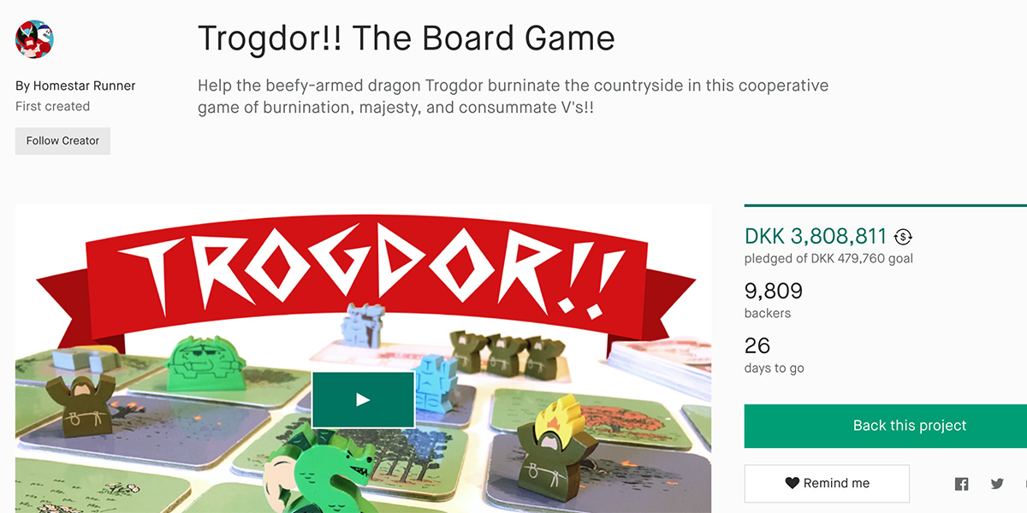Click the green funding progress bar
This screenshot has width=1027, height=513.
point(886,205)
